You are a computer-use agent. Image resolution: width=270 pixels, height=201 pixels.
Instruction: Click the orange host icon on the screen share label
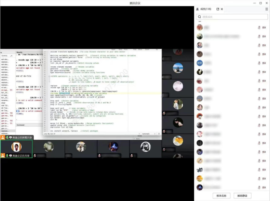pyautogui.click(x=3, y=138)
